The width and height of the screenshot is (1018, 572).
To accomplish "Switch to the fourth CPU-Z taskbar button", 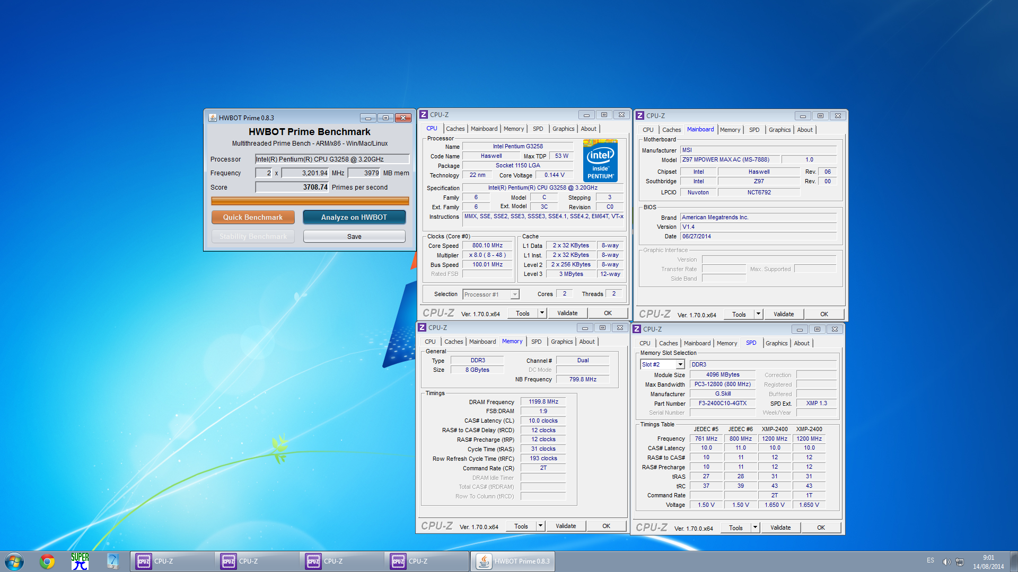I will [427, 561].
